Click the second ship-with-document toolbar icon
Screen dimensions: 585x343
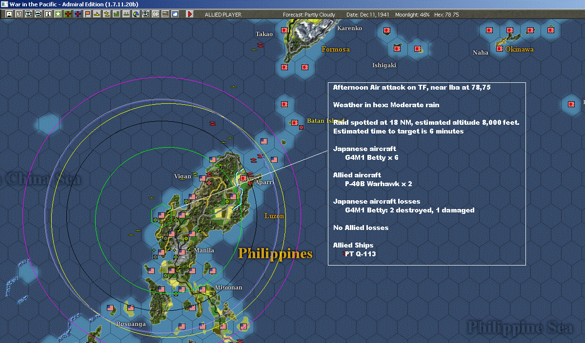(x=39, y=14)
